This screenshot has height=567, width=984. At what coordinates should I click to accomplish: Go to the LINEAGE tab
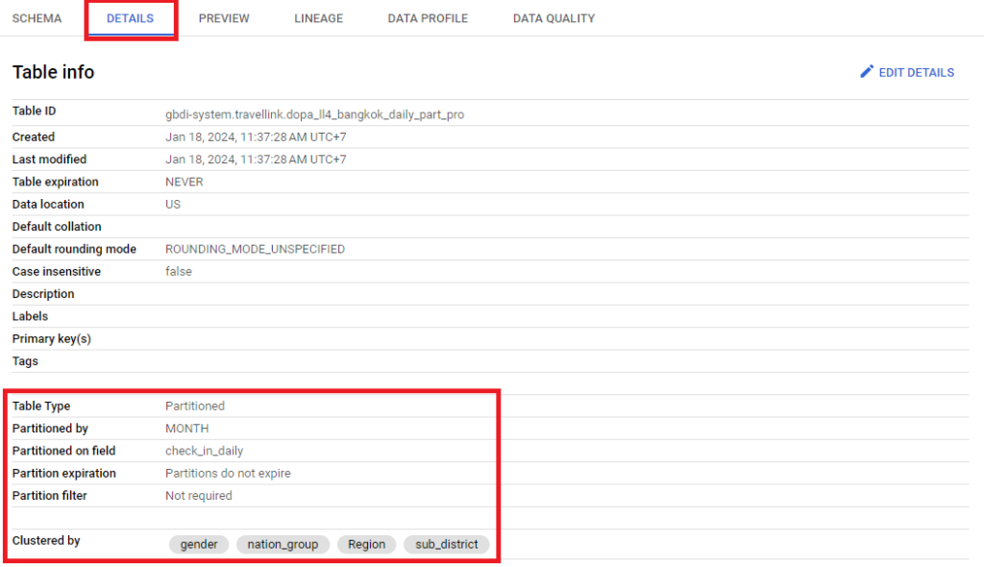pyautogui.click(x=318, y=18)
